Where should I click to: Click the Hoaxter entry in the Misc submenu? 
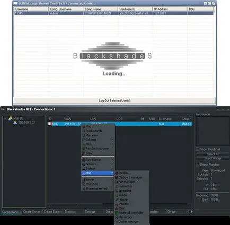pyautogui.click(x=132, y=200)
